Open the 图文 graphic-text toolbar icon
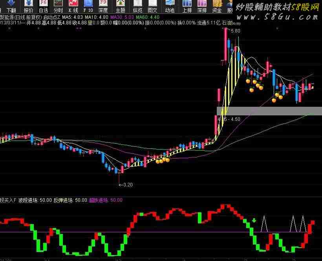Screen dimensions: 322x261 point(152,6)
